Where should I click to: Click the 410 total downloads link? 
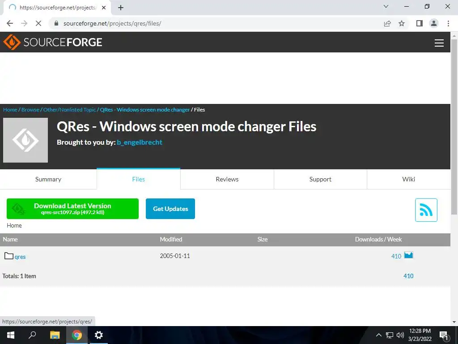(408, 276)
